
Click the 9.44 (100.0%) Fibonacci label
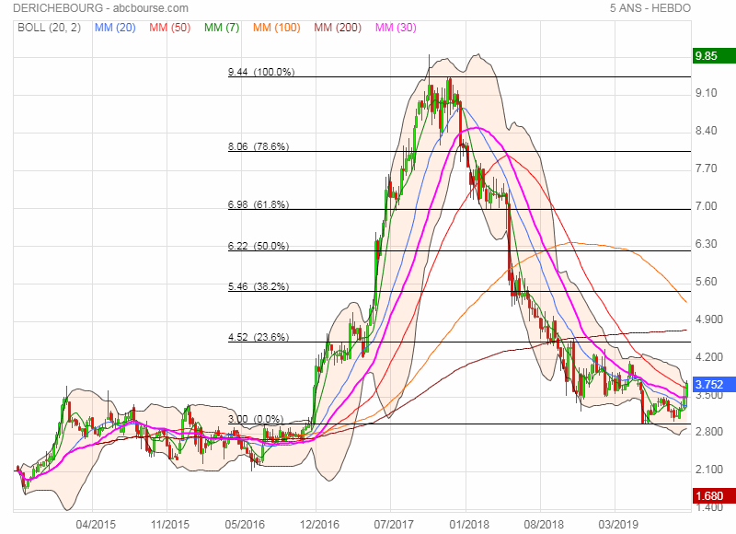[x=261, y=72]
